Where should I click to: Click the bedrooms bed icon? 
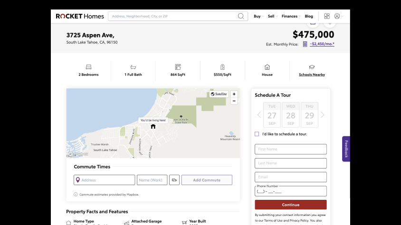click(88, 67)
